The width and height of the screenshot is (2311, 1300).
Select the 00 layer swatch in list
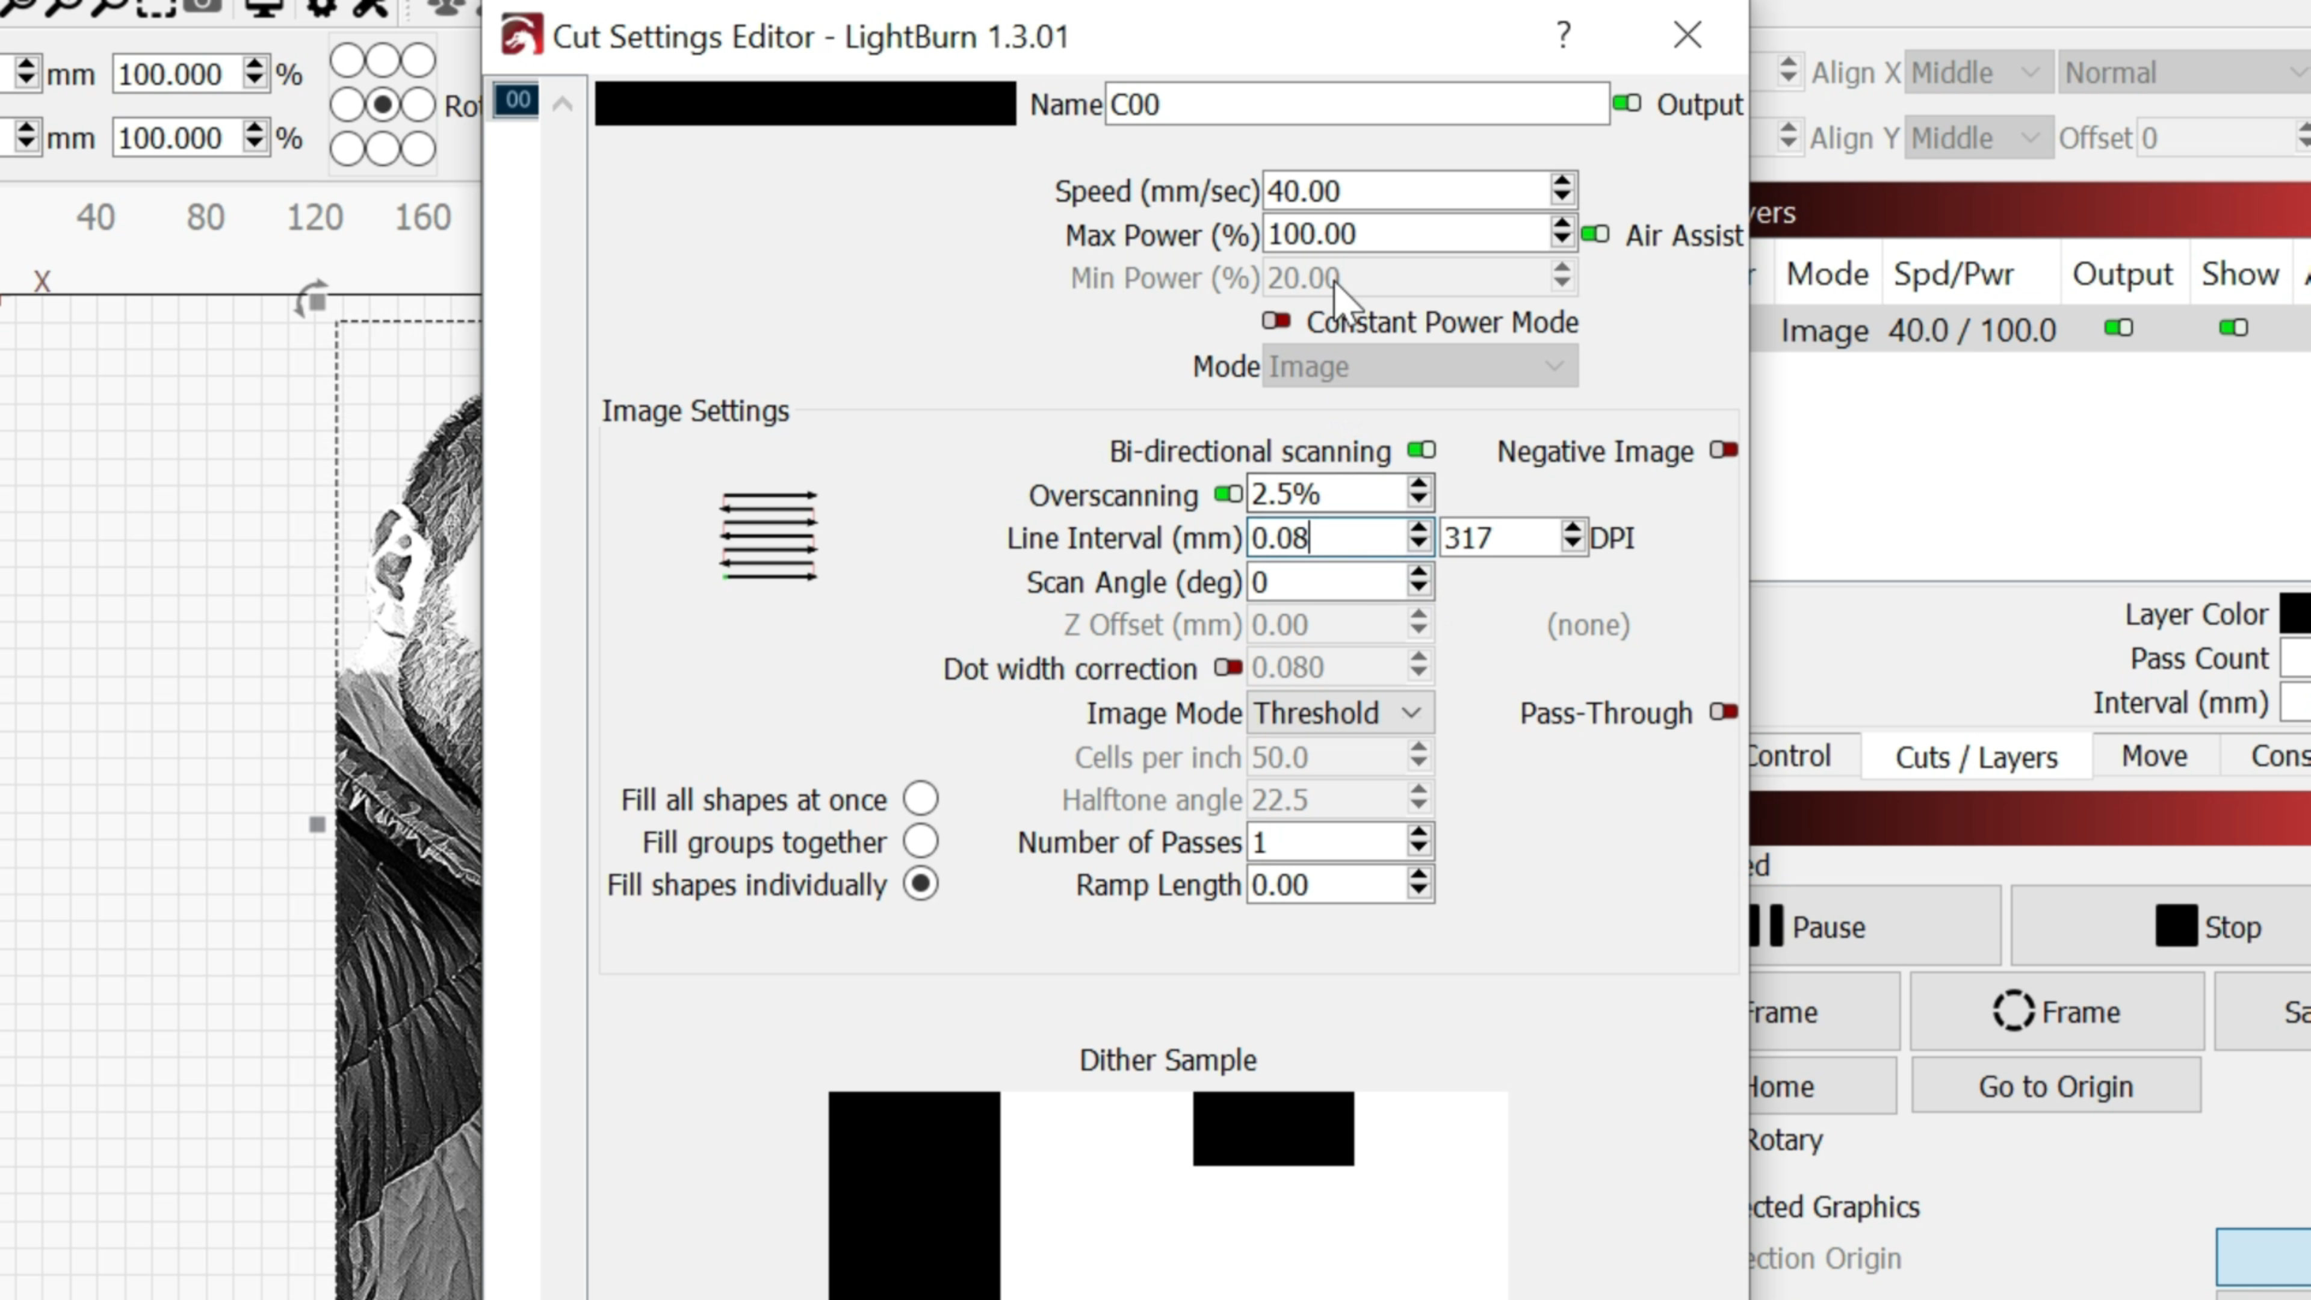(x=517, y=99)
